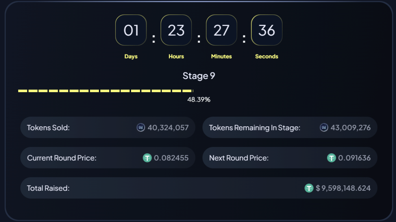Click the Total Raised label

[x=48, y=188]
